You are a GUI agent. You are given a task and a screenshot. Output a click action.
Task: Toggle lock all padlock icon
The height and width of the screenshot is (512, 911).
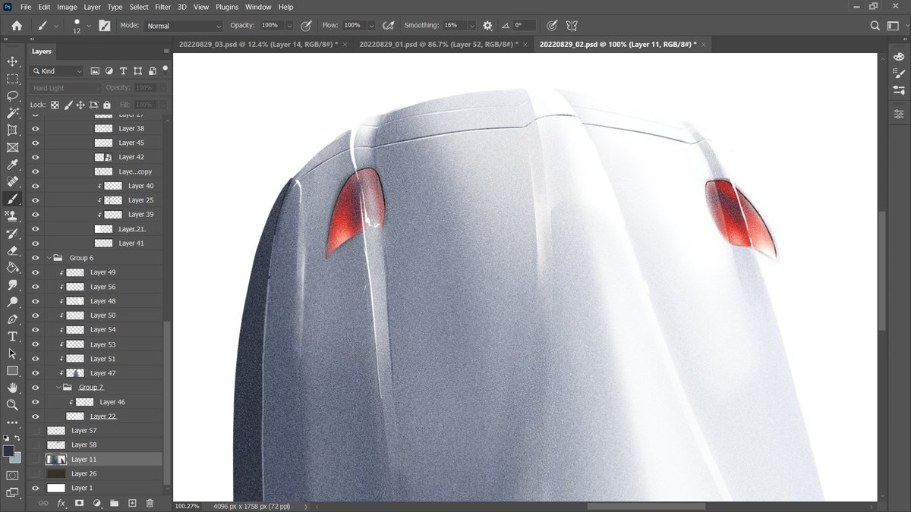[x=106, y=105]
